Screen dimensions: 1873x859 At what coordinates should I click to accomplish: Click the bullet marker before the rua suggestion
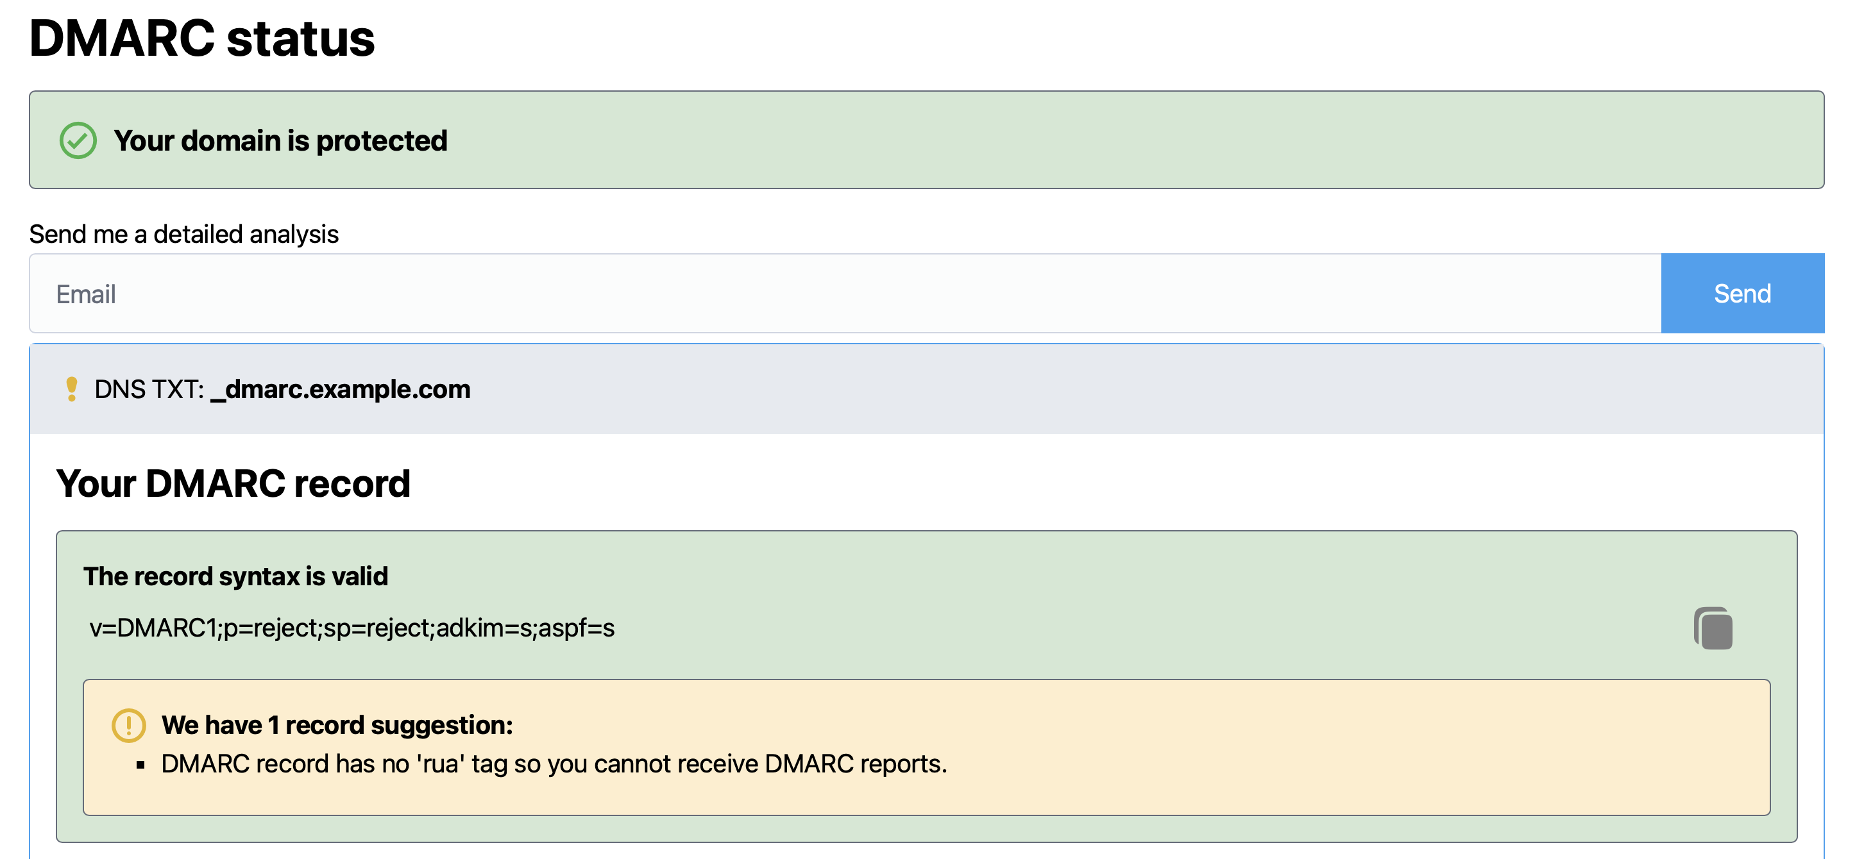coord(141,765)
